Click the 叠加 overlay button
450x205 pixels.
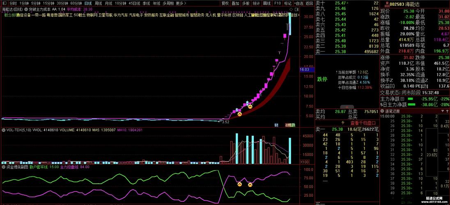tap(235, 3)
